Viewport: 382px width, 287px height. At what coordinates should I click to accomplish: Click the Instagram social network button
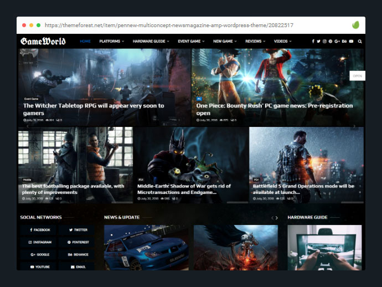pos(40,242)
